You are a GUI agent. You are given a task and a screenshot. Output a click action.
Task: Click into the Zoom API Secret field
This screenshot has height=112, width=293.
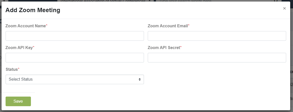217,58
